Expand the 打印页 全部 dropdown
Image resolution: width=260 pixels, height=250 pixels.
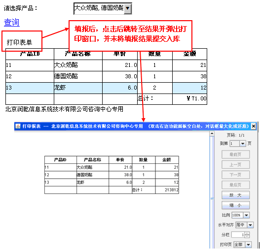point(248,245)
